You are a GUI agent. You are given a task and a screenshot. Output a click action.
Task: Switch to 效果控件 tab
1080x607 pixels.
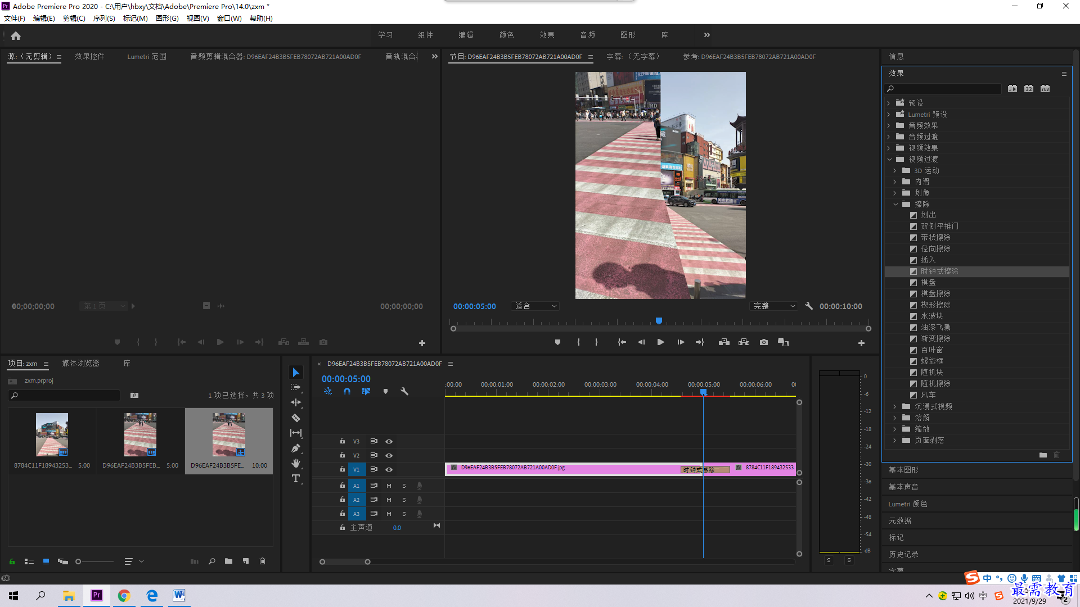(x=89, y=56)
